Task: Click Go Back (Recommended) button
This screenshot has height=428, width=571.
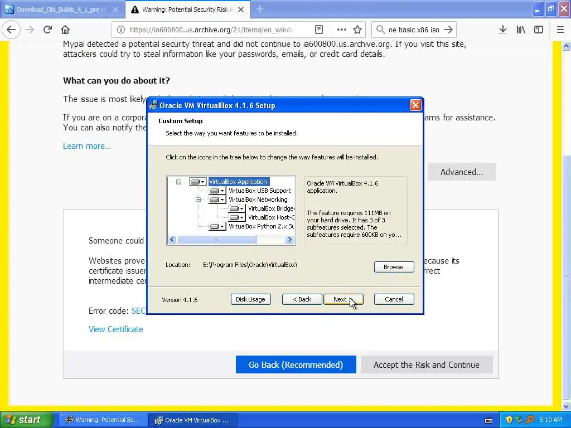Action: [x=296, y=364]
